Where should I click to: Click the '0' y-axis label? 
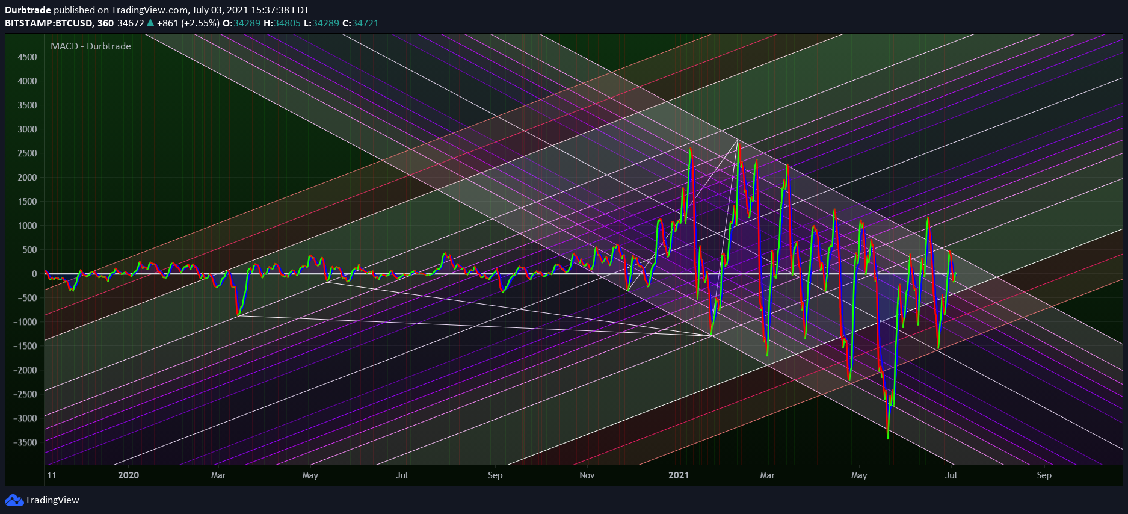(34, 274)
